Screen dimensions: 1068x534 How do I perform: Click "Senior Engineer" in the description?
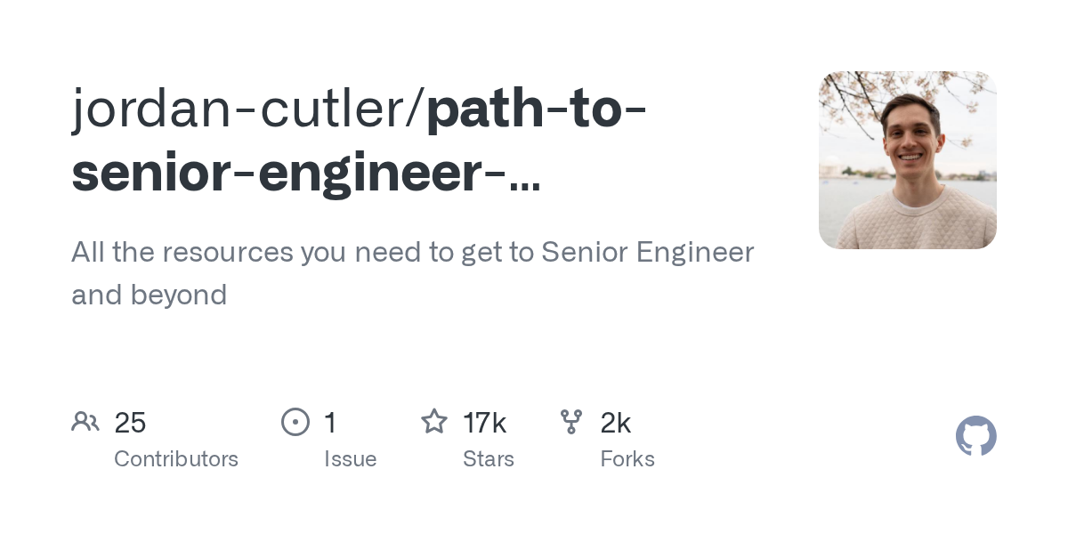tap(648, 253)
